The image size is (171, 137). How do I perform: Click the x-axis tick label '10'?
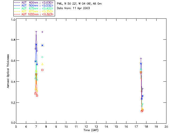click(66, 127)
